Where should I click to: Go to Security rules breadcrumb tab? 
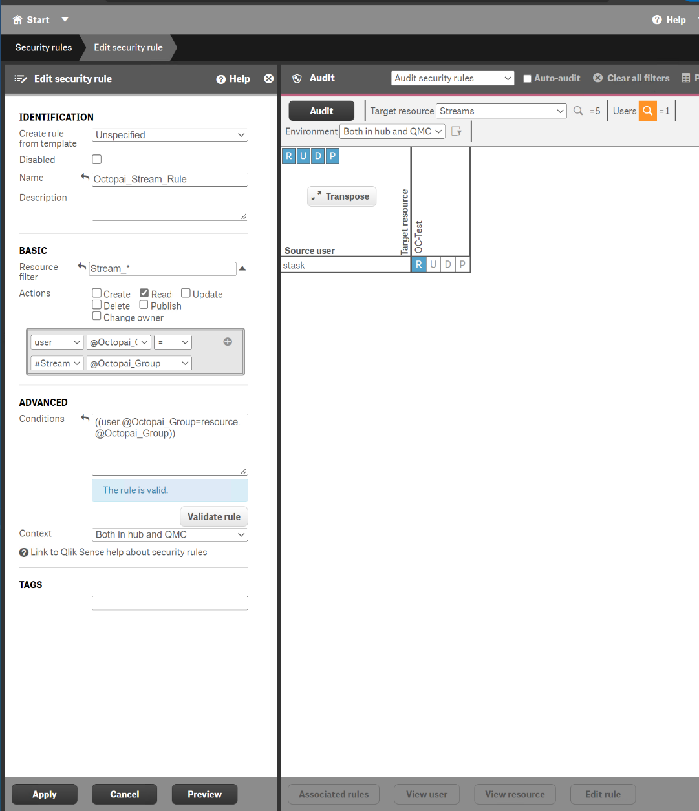click(x=43, y=48)
